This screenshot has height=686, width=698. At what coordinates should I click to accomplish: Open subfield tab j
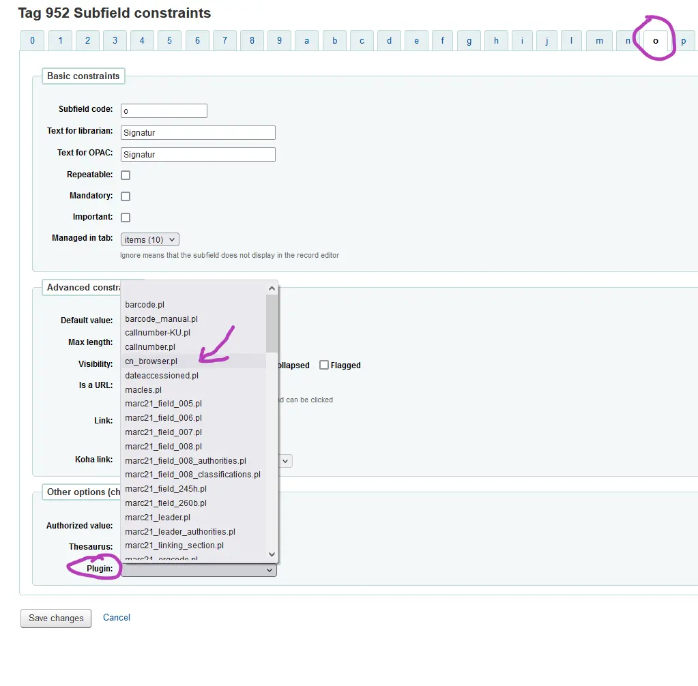pyautogui.click(x=547, y=40)
